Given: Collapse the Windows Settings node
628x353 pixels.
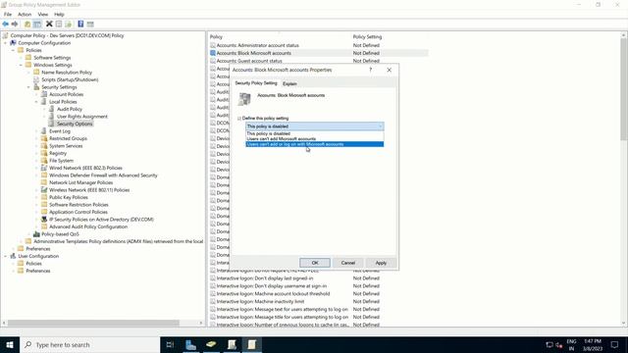Looking at the screenshot, I should [x=21, y=65].
